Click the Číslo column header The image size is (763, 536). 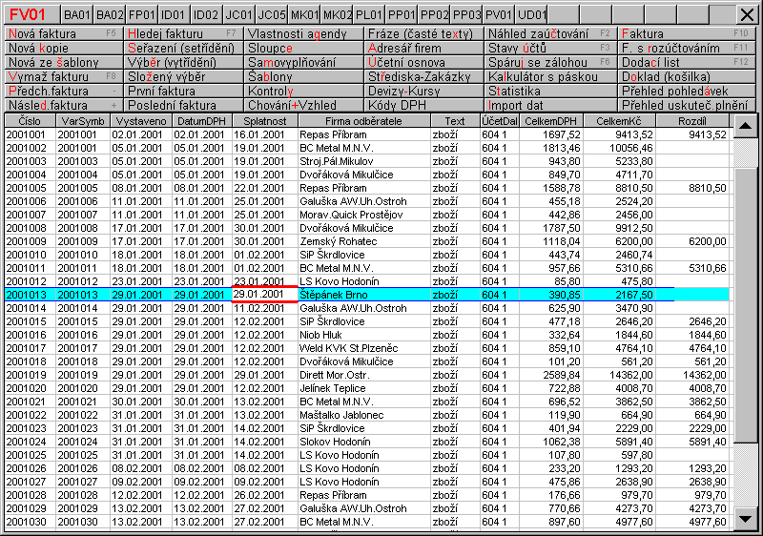click(x=31, y=121)
